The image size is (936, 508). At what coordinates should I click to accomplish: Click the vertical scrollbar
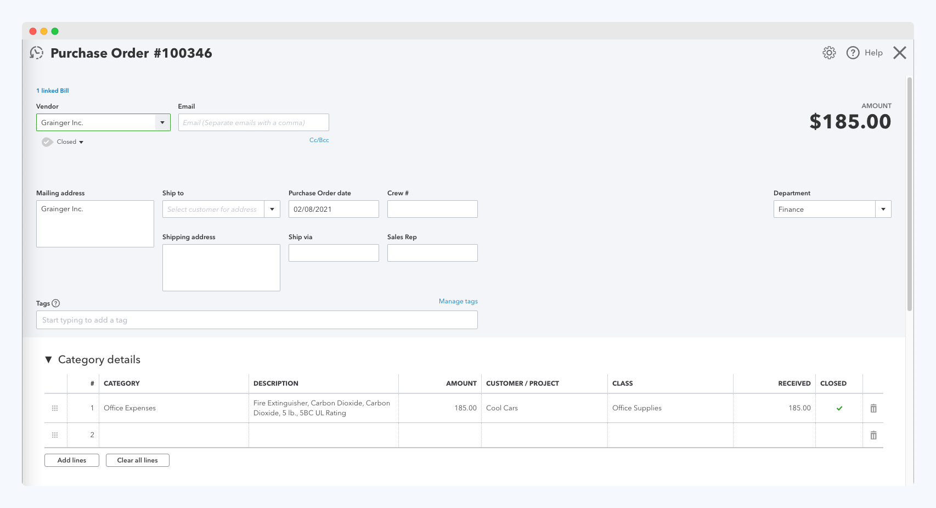[x=910, y=195]
